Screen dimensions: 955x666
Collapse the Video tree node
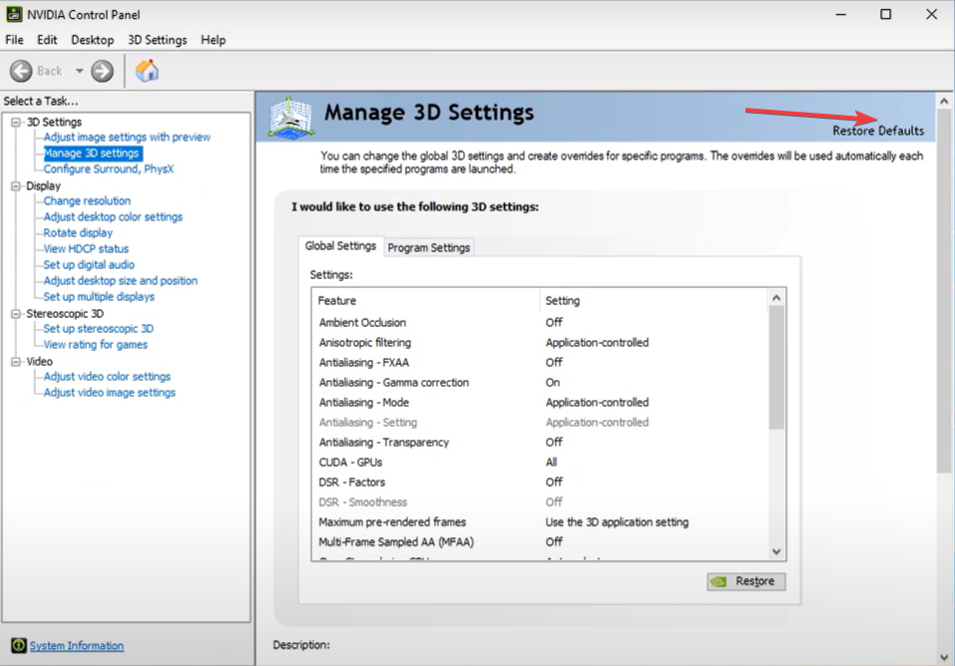[x=16, y=362]
